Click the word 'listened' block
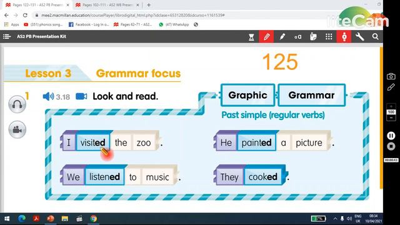 [x=104, y=176]
